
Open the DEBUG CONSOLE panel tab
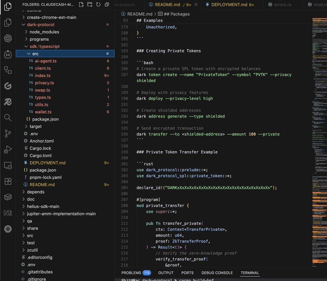(217, 273)
